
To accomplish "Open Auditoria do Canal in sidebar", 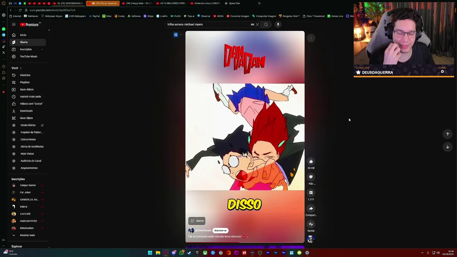I will tap(28, 161).
